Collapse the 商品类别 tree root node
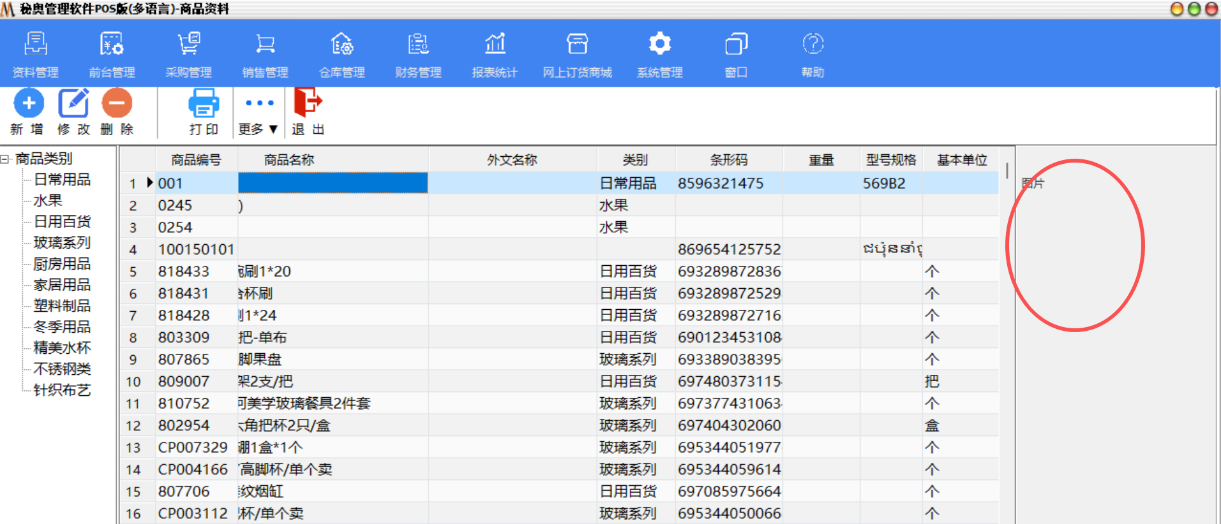Image resolution: width=1221 pixels, height=524 pixels. pyautogui.click(x=5, y=159)
